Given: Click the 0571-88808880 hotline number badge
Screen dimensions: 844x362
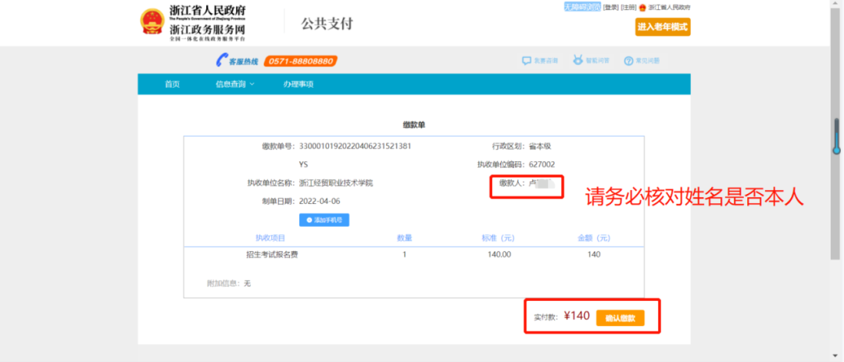Looking at the screenshot, I should pyautogui.click(x=300, y=61).
